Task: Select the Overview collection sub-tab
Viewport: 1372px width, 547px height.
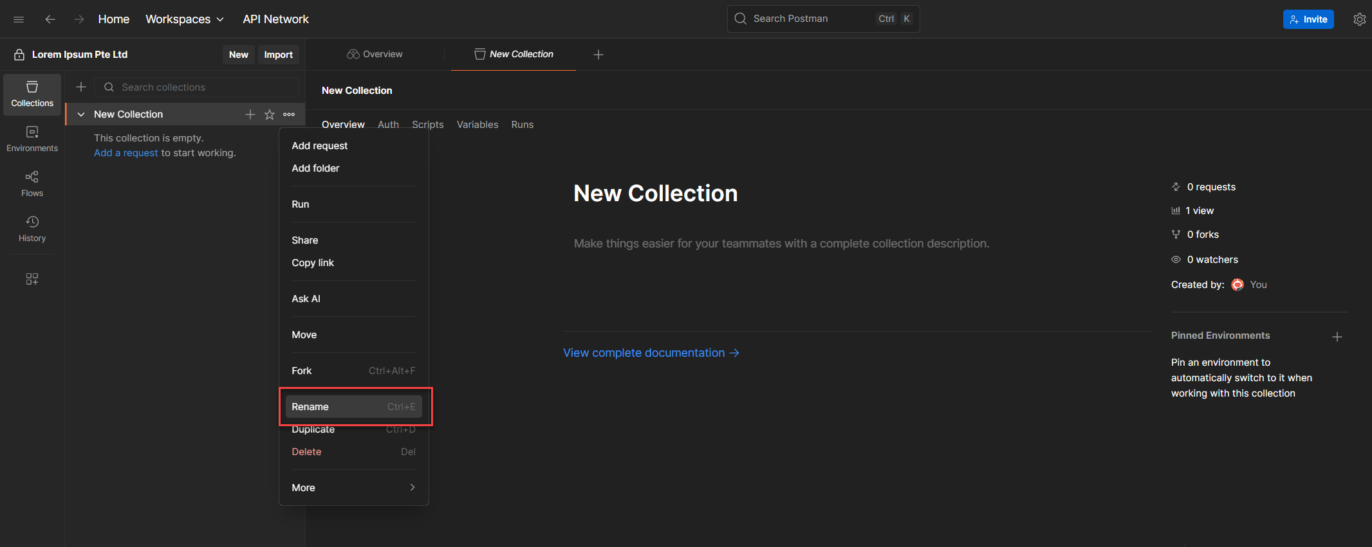Action: click(343, 125)
